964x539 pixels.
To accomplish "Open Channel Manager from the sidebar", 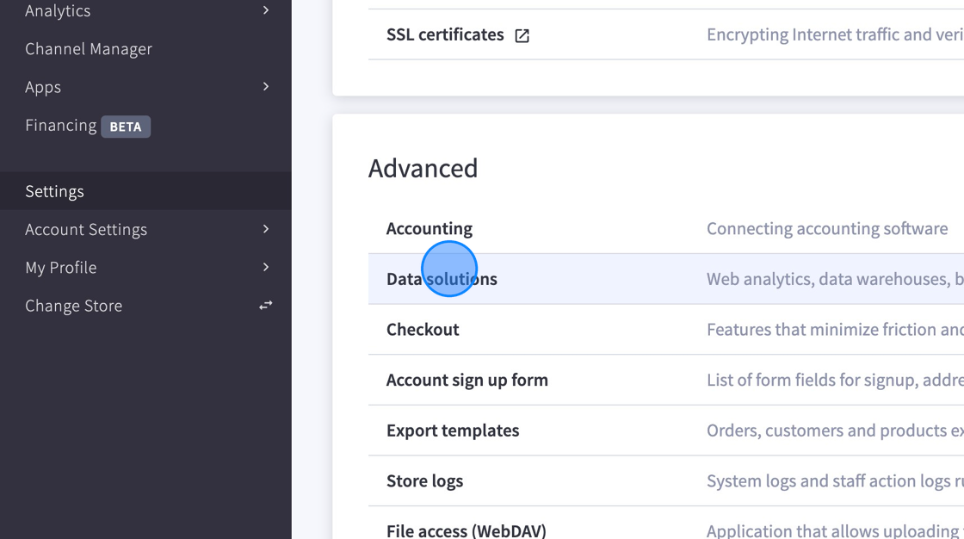I will [89, 49].
